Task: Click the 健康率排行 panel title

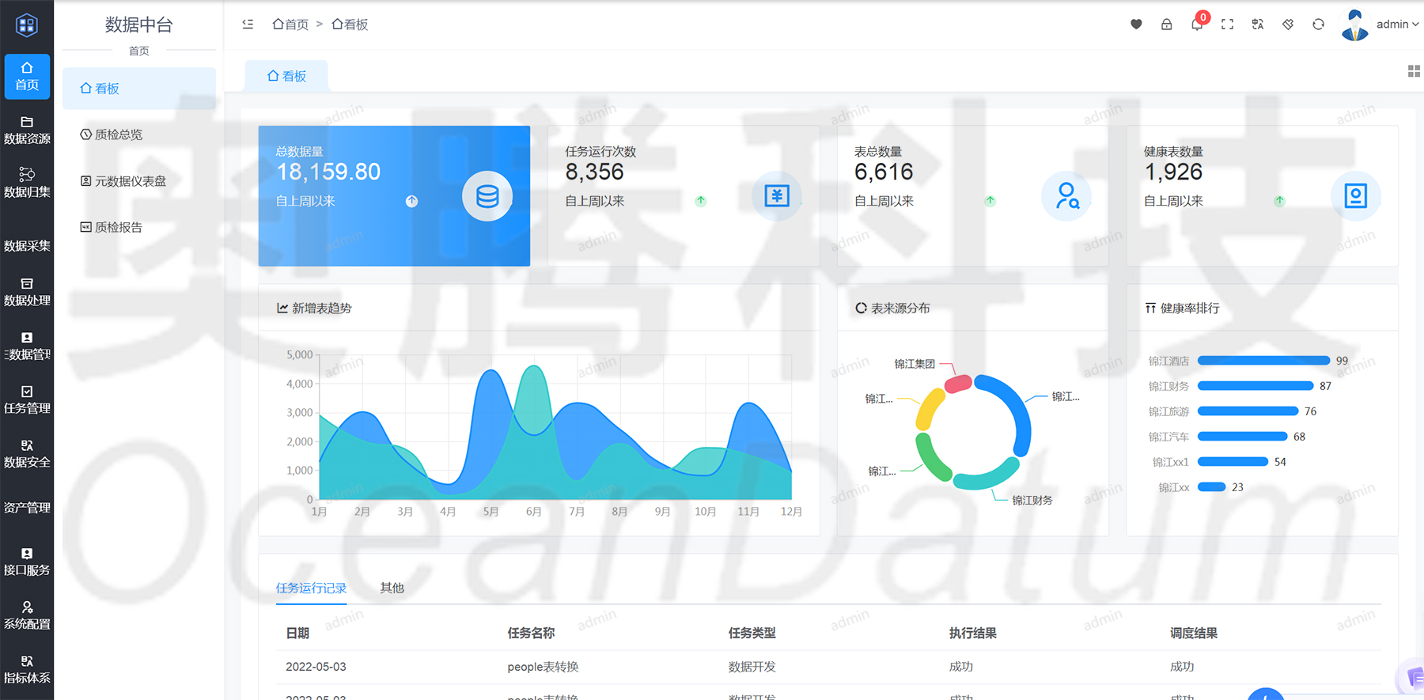Action: (1182, 308)
